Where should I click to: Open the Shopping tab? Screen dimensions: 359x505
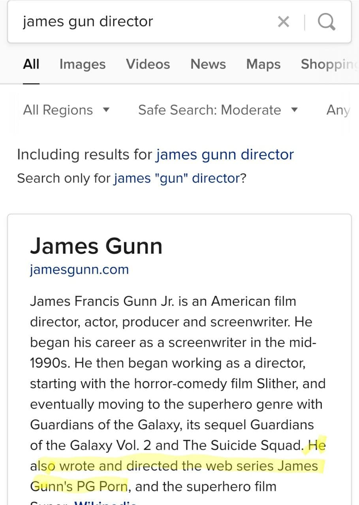click(x=329, y=64)
